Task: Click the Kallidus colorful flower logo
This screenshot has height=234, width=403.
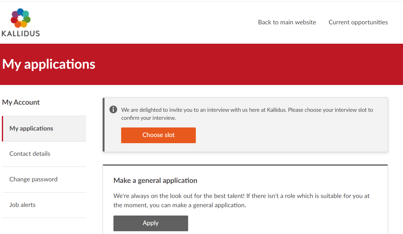Action: click(21, 18)
